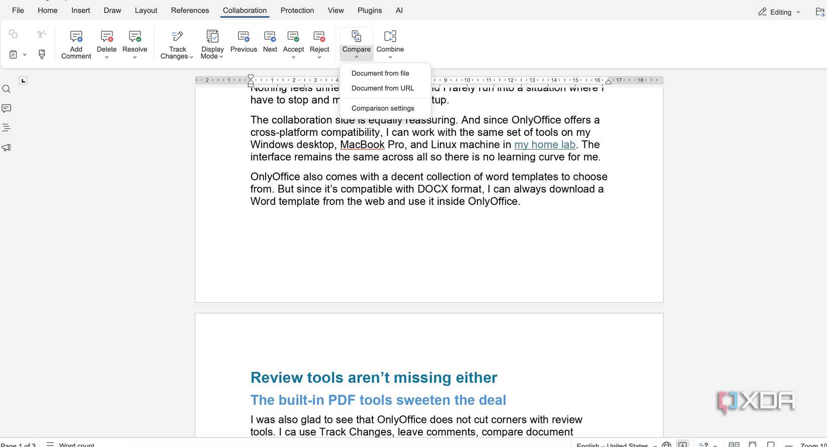Jump to the Next change

tap(270, 41)
